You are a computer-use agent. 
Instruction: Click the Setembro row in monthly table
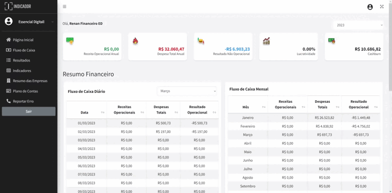(x=304, y=186)
